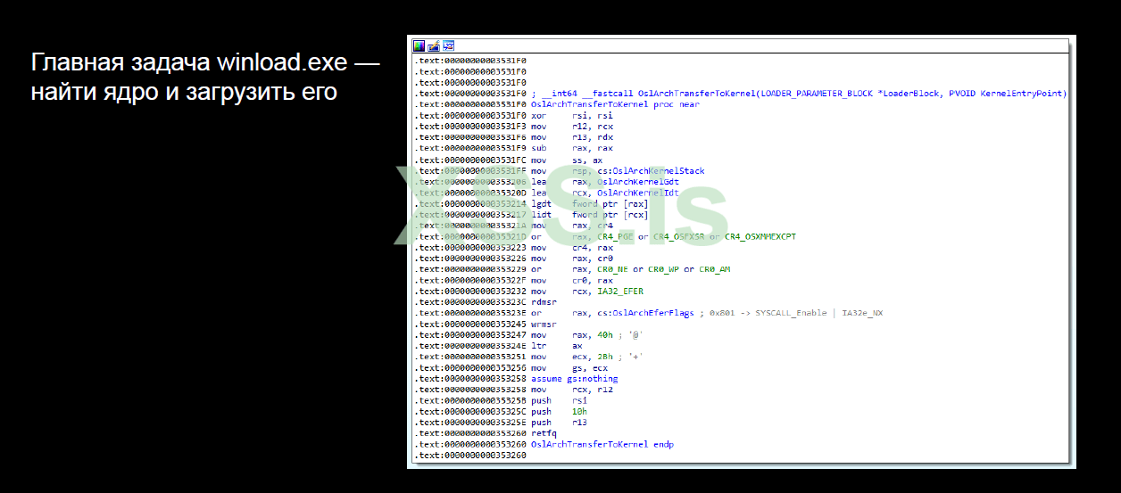Click the slide caption about winload.exe

(x=205, y=78)
